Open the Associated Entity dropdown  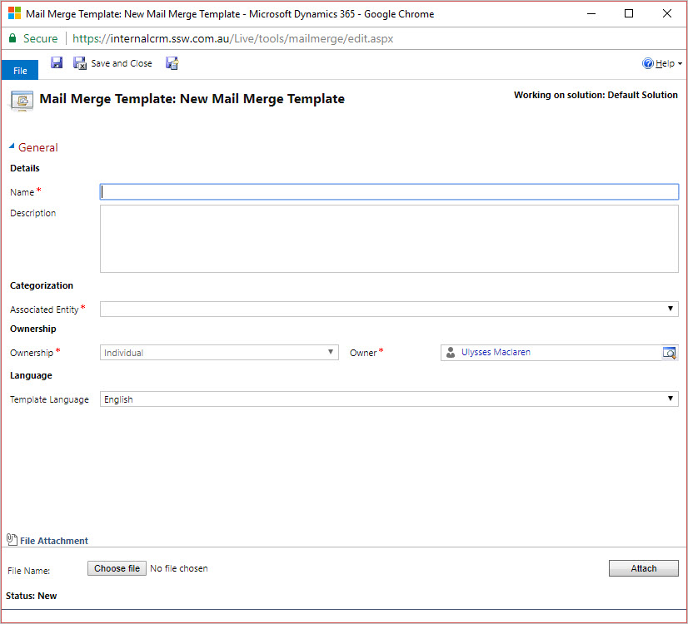(389, 309)
